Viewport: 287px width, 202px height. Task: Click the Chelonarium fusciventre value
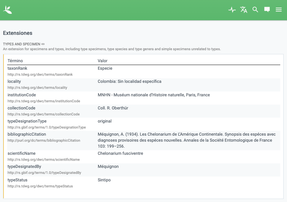(x=120, y=153)
